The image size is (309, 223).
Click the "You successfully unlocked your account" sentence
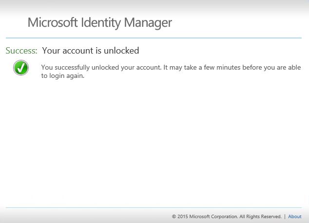[101, 68]
